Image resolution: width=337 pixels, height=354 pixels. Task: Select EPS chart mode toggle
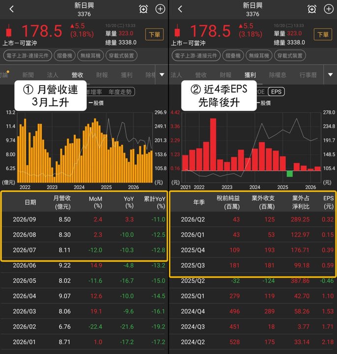[276, 91]
